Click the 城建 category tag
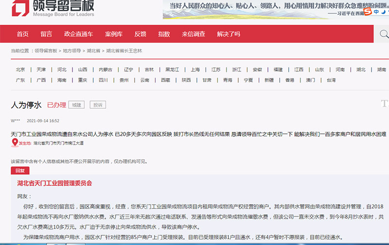 (x=76, y=105)
